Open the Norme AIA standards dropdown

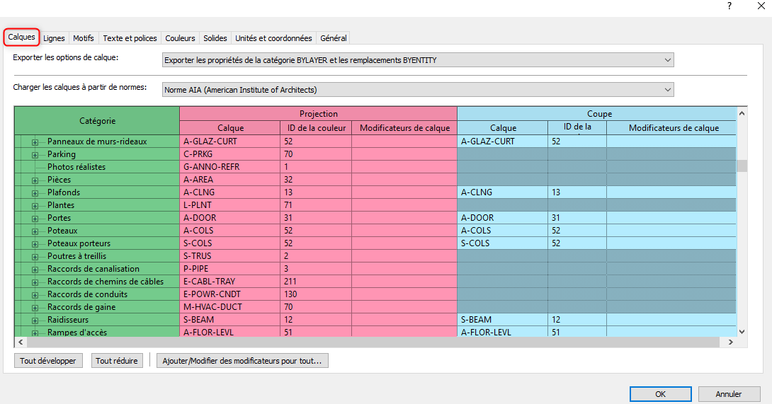point(417,90)
